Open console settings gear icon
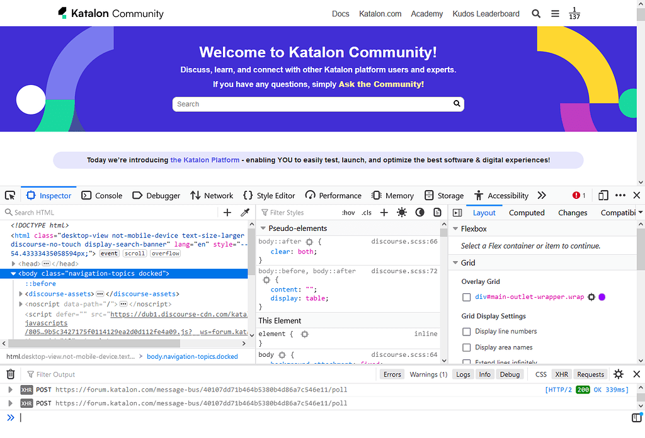Image resolution: width=645 pixels, height=438 pixels. click(619, 374)
